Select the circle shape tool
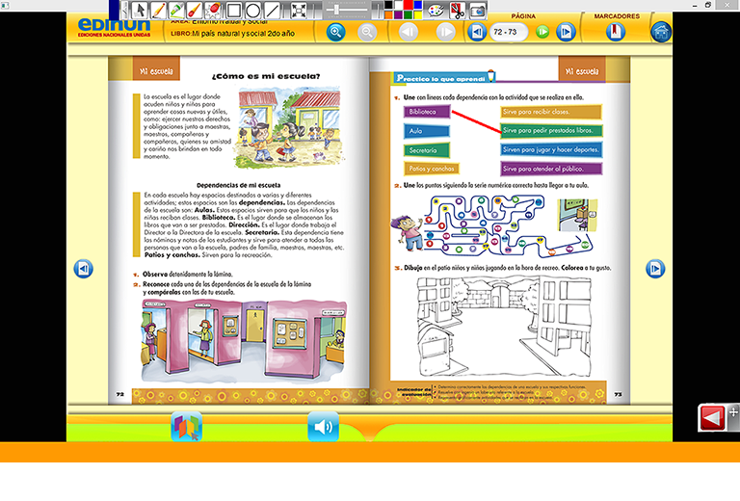Image resolution: width=740 pixels, height=501 pixels. (x=252, y=10)
